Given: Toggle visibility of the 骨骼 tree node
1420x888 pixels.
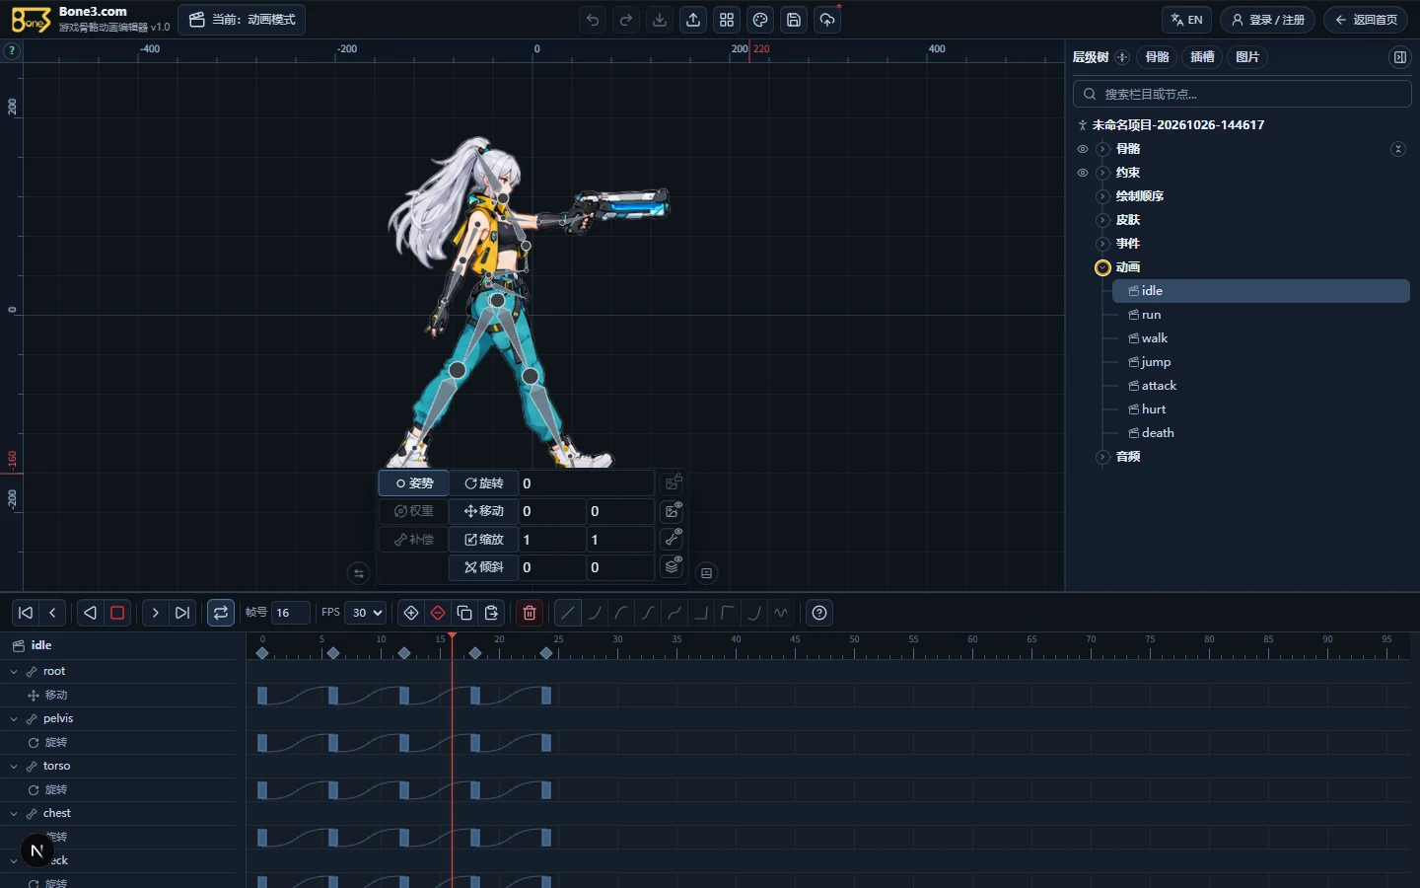Looking at the screenshot, I should point(1083,149).
